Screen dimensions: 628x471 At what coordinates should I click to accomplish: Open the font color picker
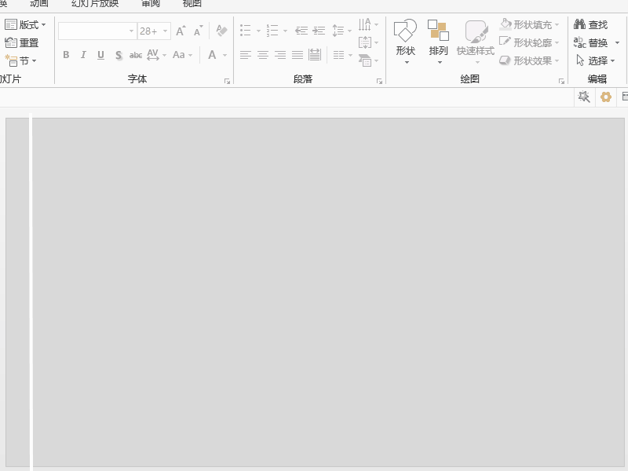click(214, 55)
